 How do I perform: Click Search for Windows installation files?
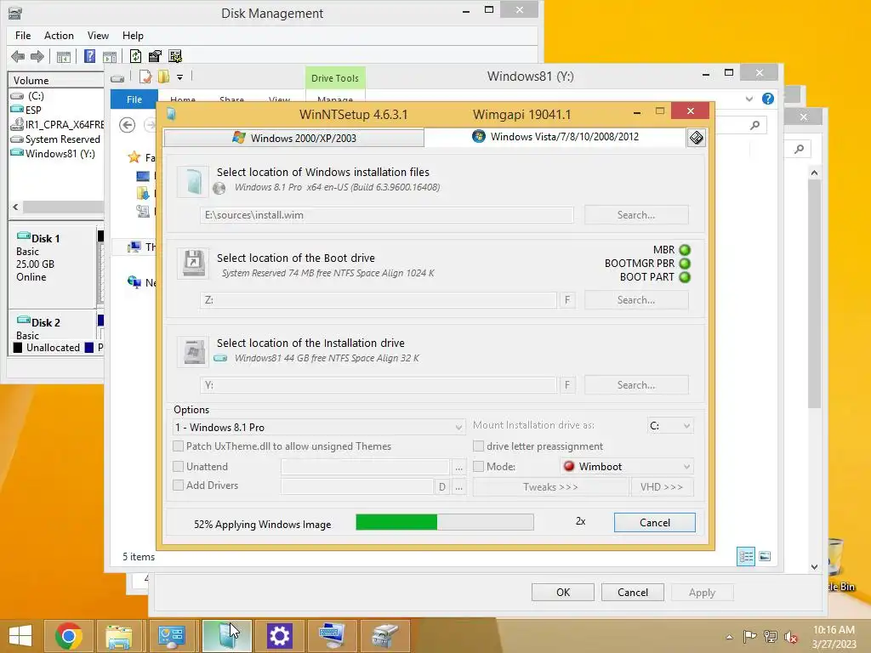click(x=636, y=215)
